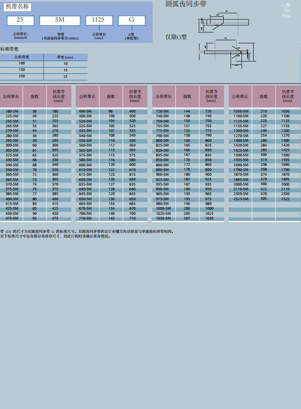Click the 仅限G型 text
Image resolution: width=301 pixels, height=409 pixels.
176,37
